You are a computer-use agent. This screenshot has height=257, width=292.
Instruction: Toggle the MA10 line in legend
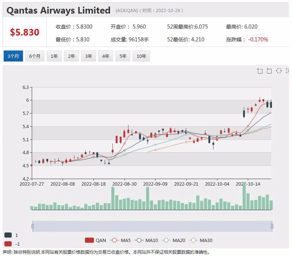[x=146, y=240]
